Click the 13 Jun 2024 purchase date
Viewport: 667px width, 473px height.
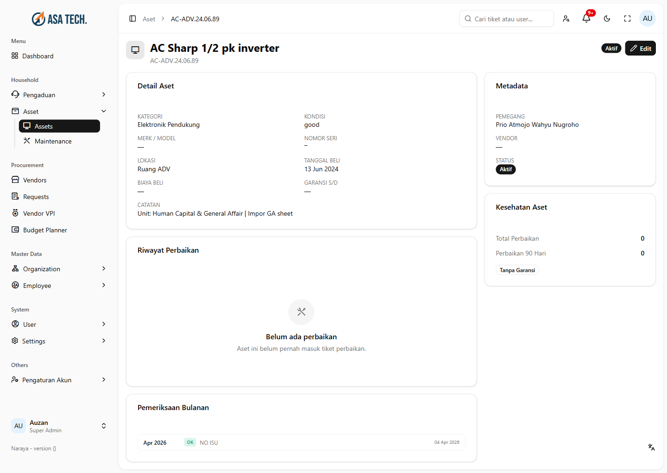[x=321, y=169]
